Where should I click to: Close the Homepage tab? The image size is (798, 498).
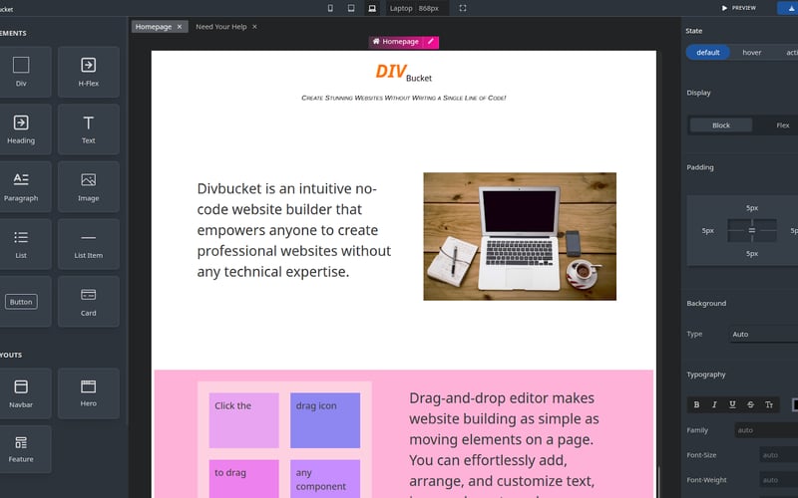(x=180, y=27)
